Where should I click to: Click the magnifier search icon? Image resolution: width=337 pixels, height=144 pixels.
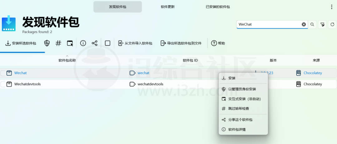click(x=312, y=25)
